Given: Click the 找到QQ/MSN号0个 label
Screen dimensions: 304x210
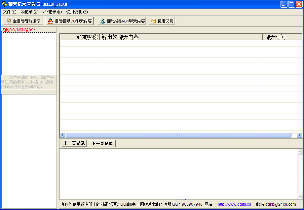Looking at the screenshot, I should (18, 30).
